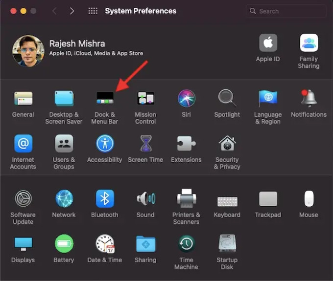
Task: Click the Search field in System Preferences
Action: pos(286,11)
